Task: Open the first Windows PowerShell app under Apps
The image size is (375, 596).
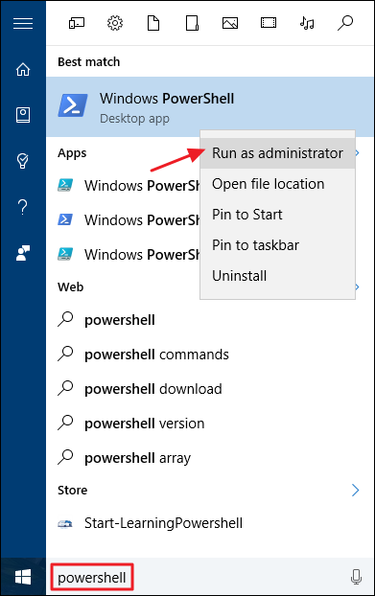Action: pyautogui.click(x=123, y=186)
